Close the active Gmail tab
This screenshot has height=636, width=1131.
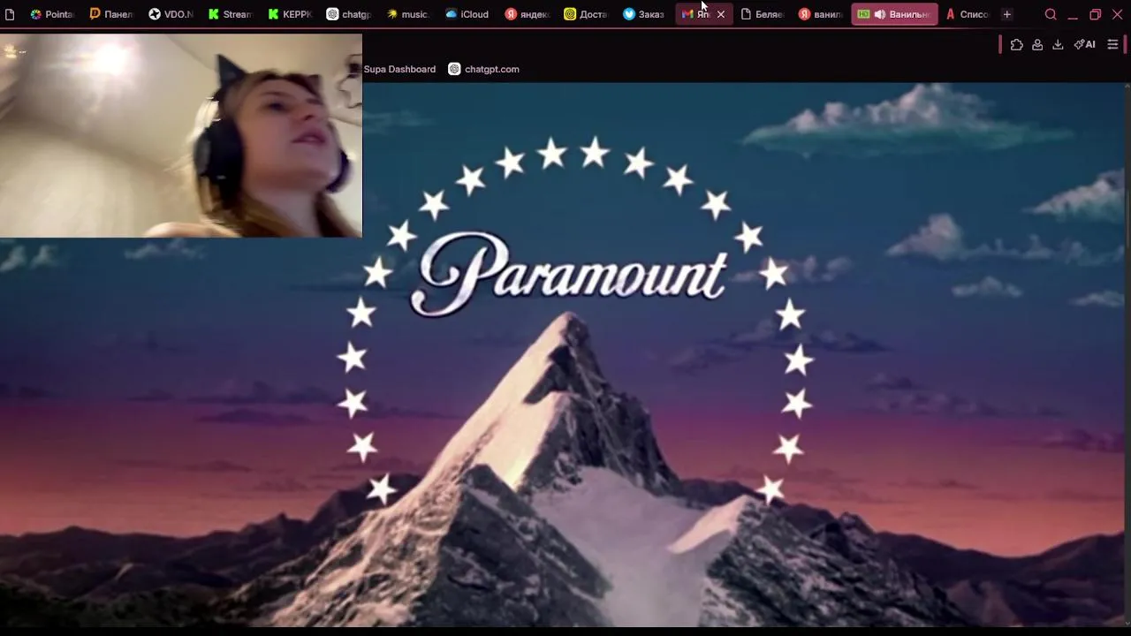coord(721,14)
